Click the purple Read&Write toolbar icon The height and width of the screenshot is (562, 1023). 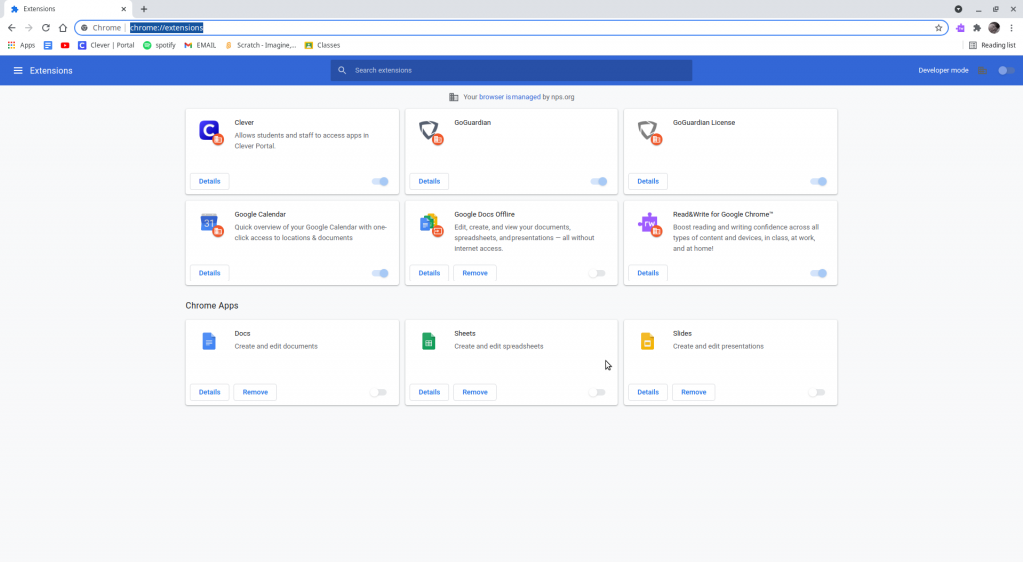click(960, 27)
